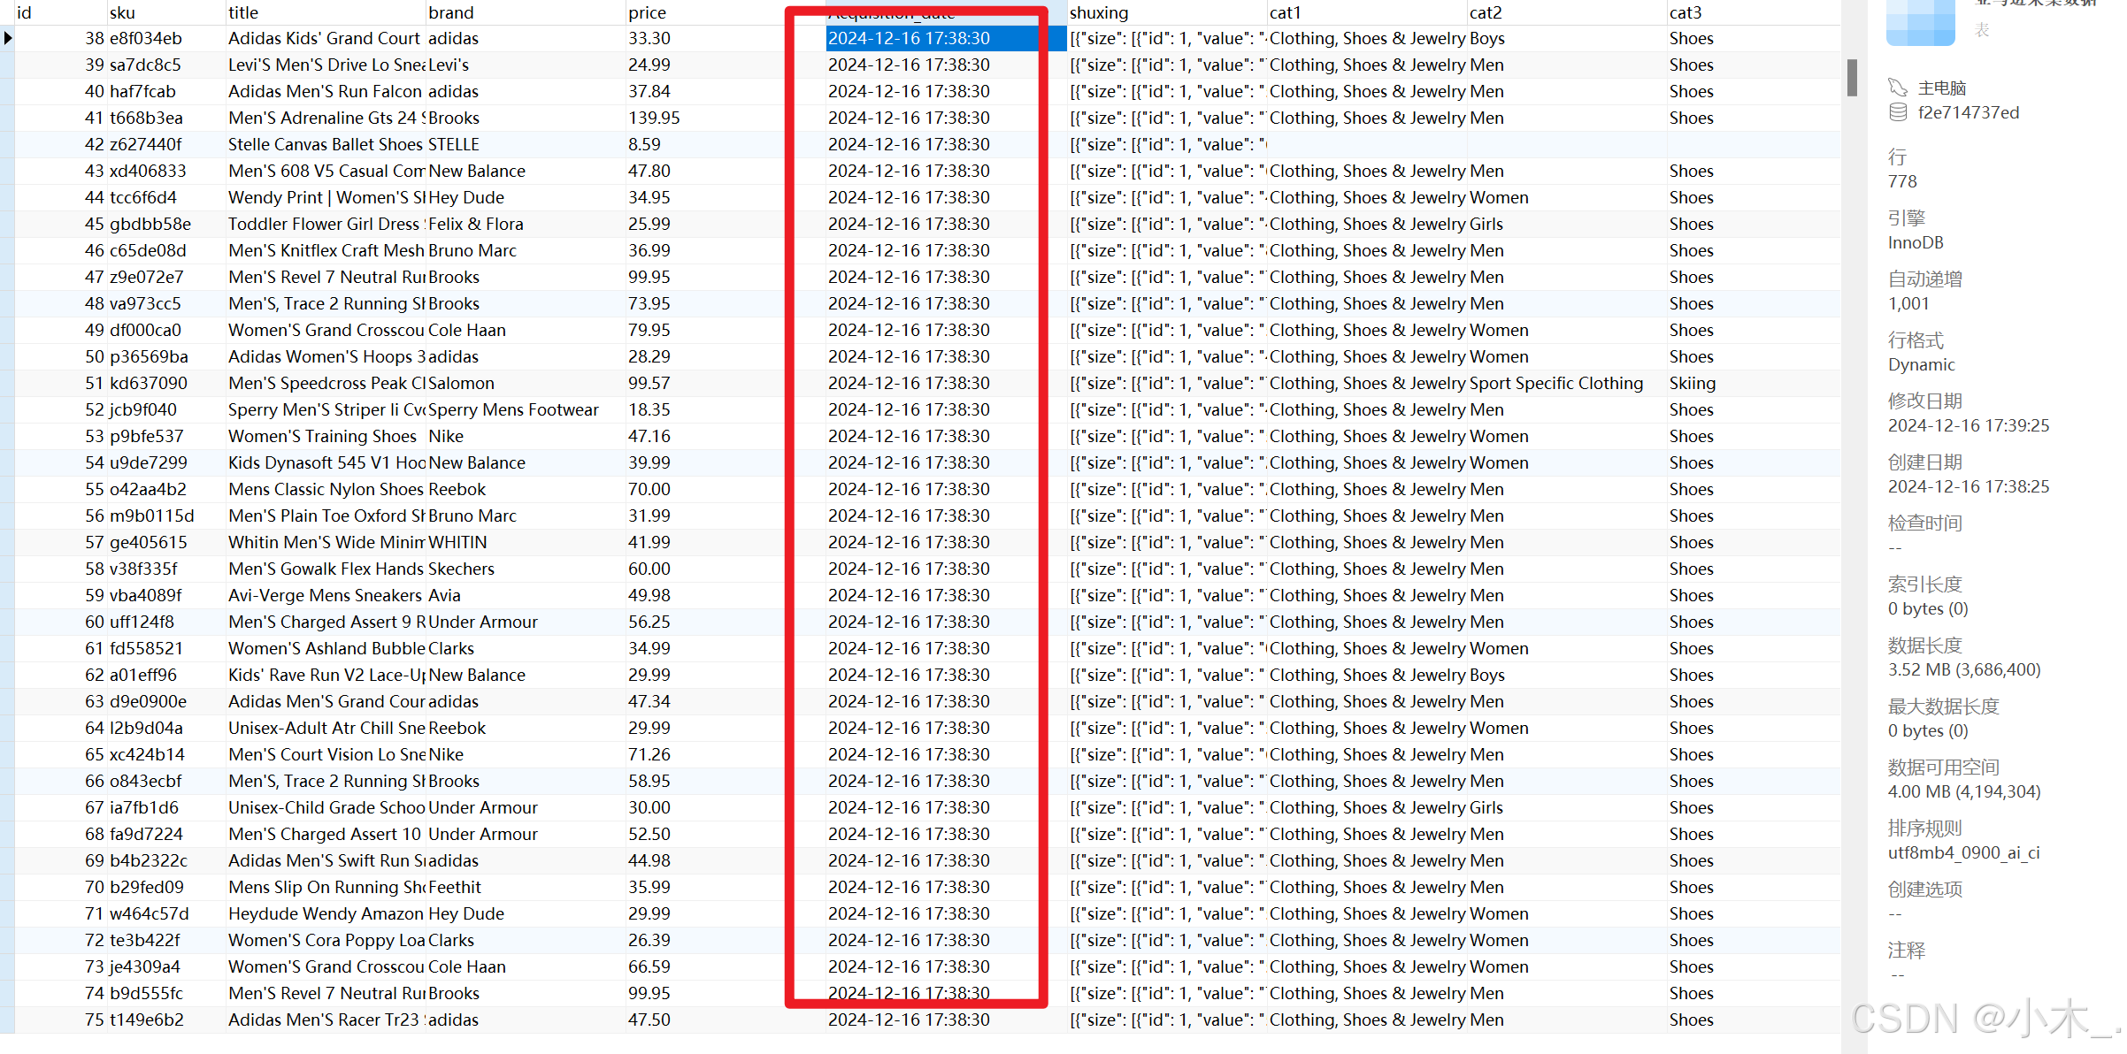The width and height of the screenshot is (2127, 1054).
Task: Click the shuxing column header
Action: point(1098,12)
